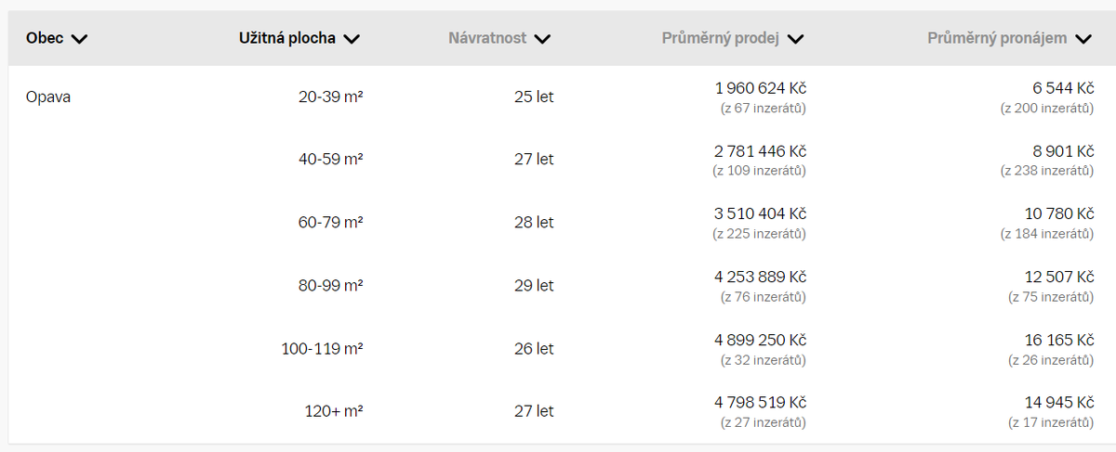The height and width of the screenshot is (452, 1116).
Task: Click the 120+ m² area cell
Action: 334,412
